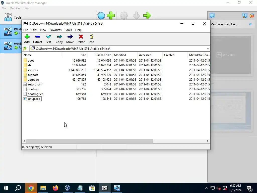Click the VirtualBox New (blue starburst) icon
Viewport: 257px width, 193px height.
click(101, 16)
